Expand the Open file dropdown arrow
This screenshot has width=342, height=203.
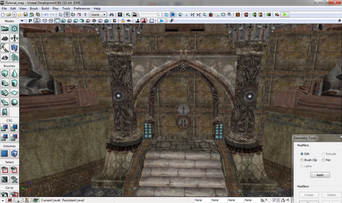pyautogui.click(x=14, y=15)
